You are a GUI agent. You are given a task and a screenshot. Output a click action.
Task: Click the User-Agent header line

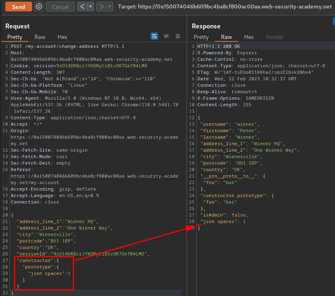pyautogui.click(x=94, y=105)
